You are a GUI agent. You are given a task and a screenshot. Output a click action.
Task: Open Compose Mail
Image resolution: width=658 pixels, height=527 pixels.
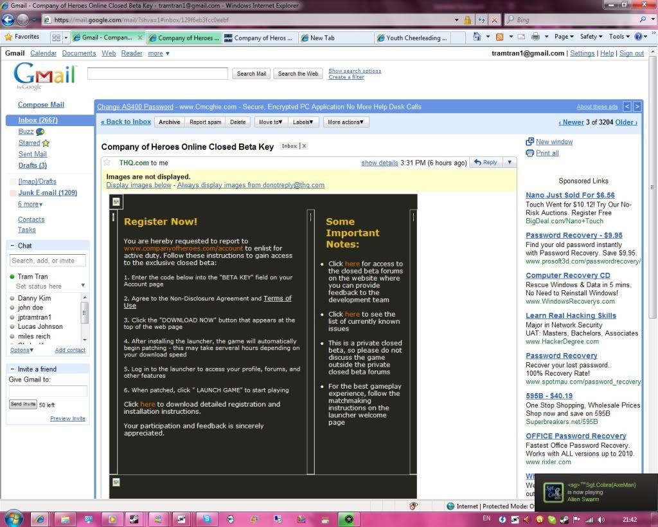(40, 105)
